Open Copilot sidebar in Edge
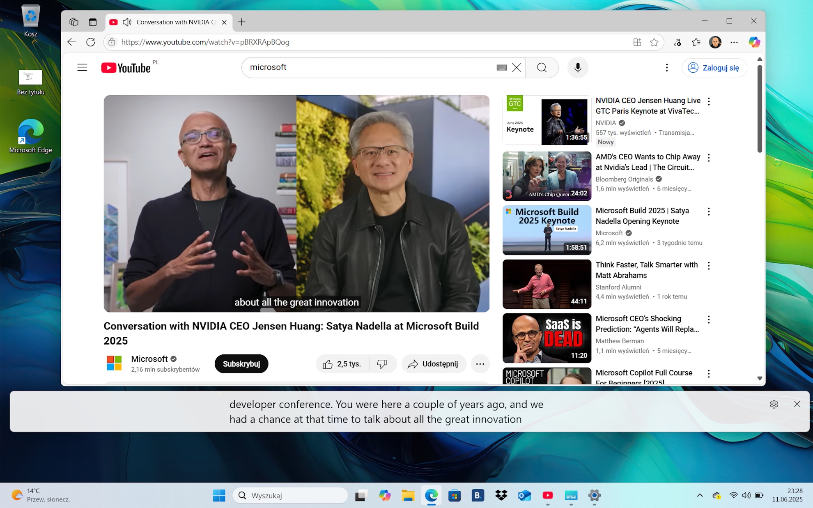The height and width of the screenshot is (508, 813). [754, 42]
